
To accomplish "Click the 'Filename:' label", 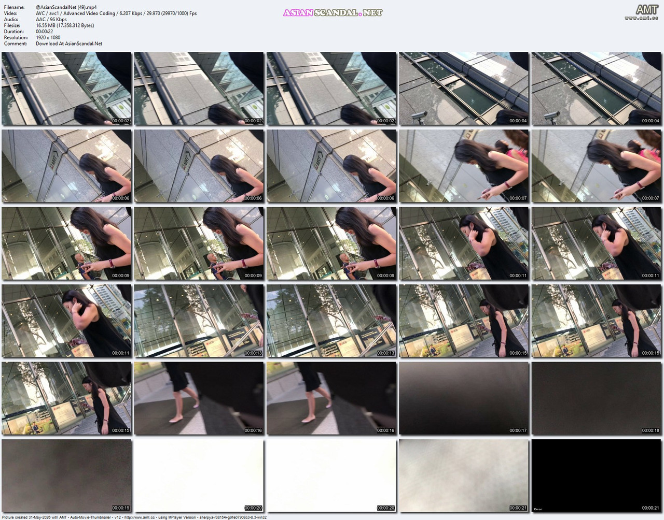I will (15, 7).
